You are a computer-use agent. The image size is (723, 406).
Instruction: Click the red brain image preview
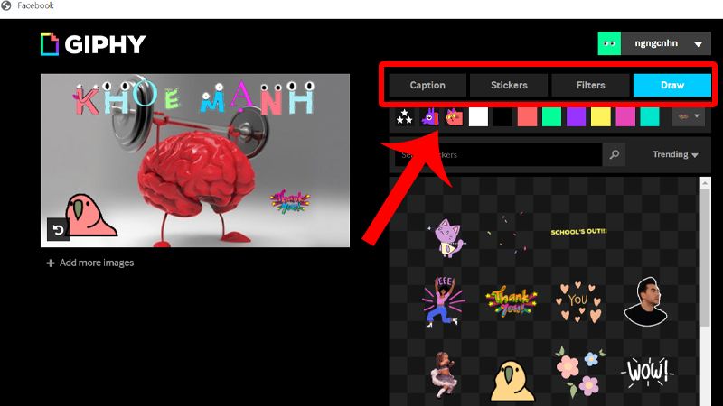coord(195,161)
